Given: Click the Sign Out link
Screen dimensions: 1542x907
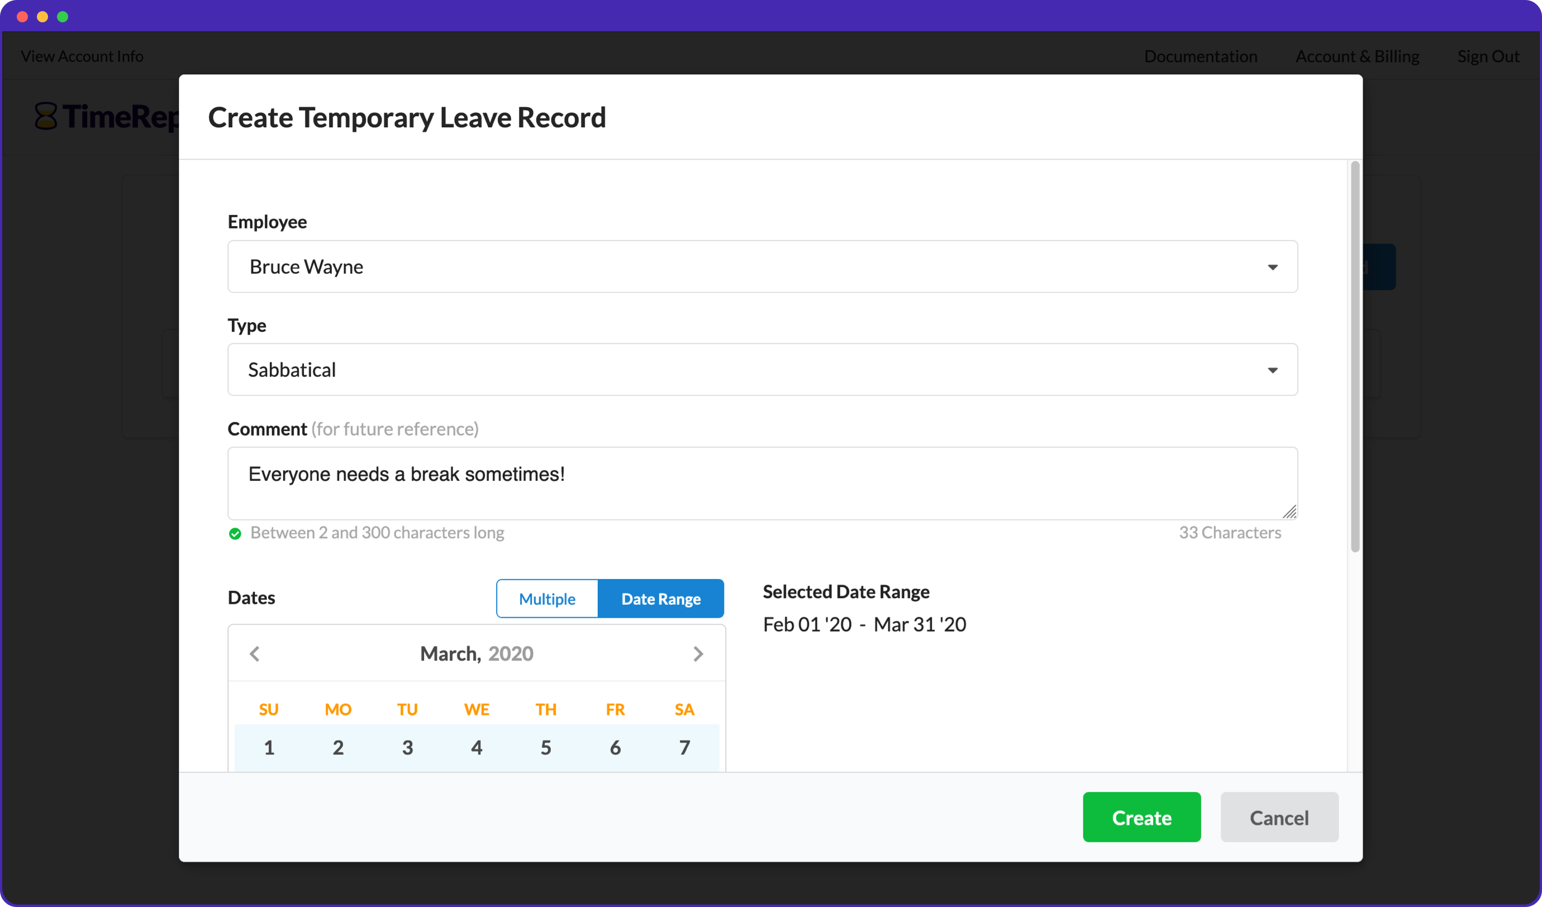Looking at the screenshot, I should [x=1488, y=56].
